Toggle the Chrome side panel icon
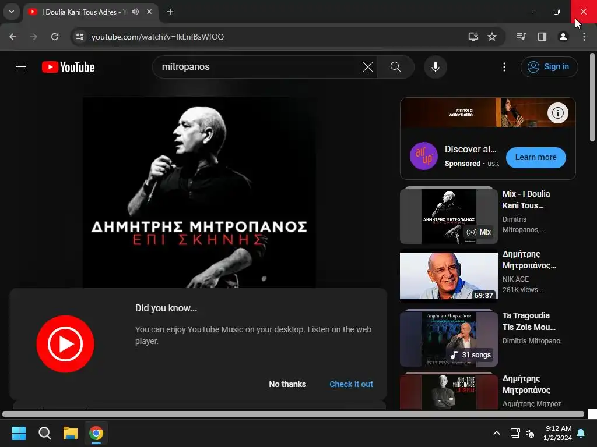 coord(542,37)
